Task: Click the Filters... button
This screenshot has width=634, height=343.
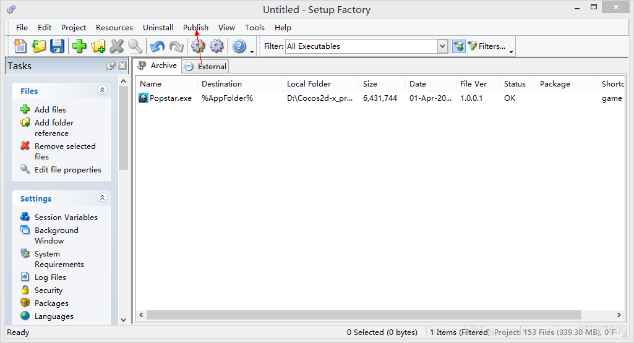Action: (487, 46)
